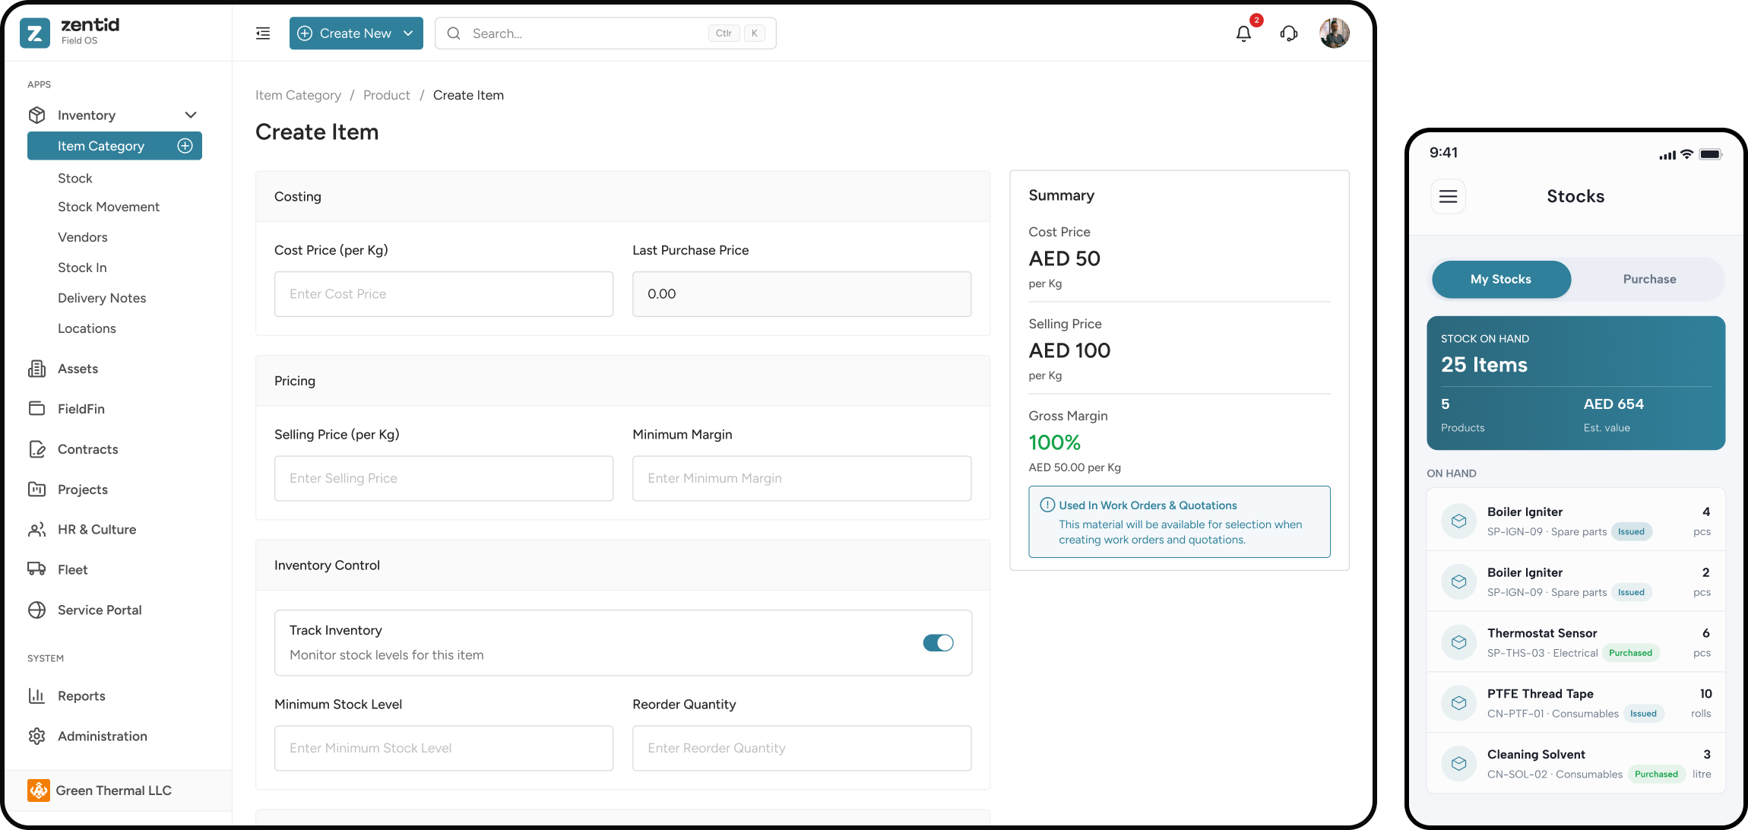Screen dimensions: 1748x830
Task: Collapse the sidebar with the menu toggle icon
Action: (x=263, y=33)
